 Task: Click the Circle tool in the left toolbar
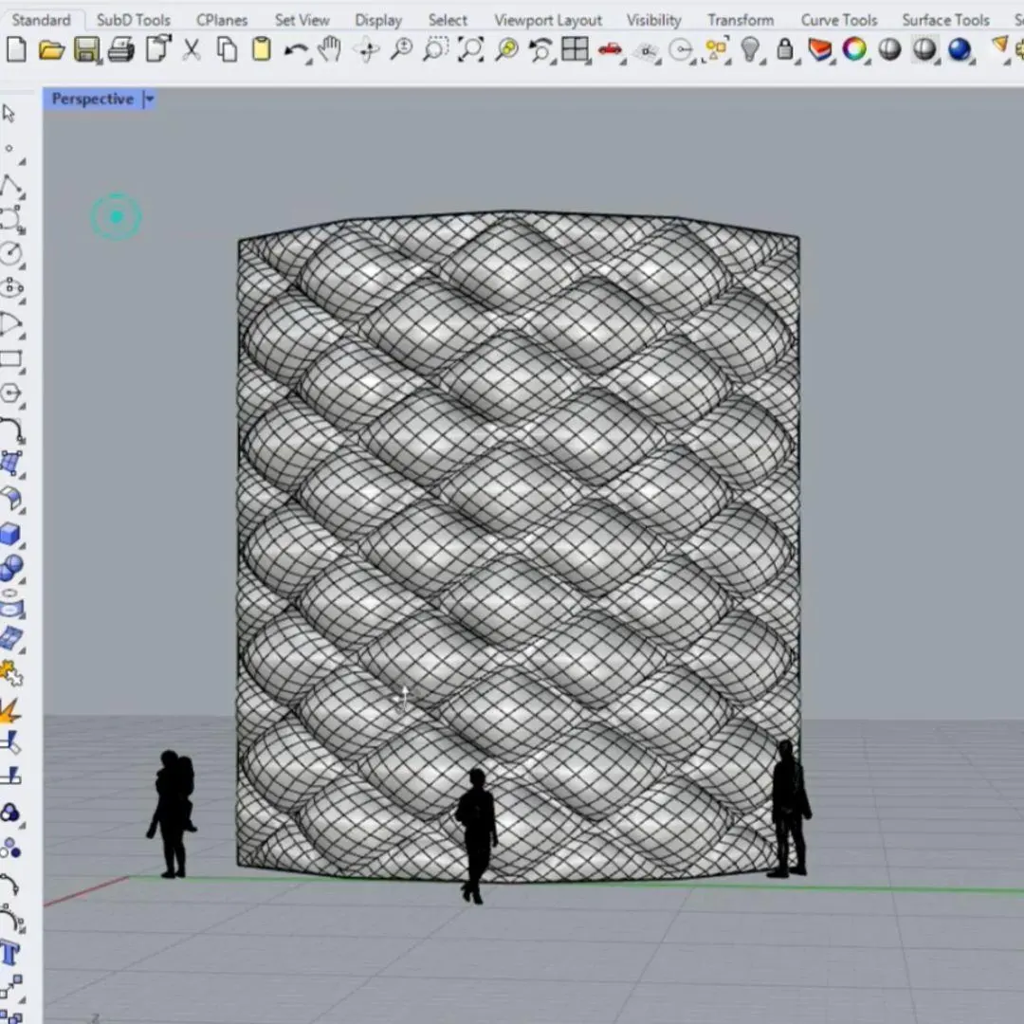pos(10,253)
